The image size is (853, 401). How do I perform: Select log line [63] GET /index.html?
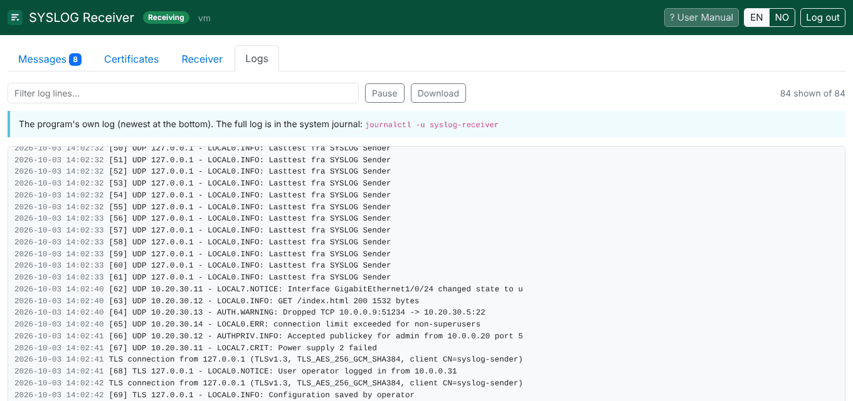(x=216, y=301)
